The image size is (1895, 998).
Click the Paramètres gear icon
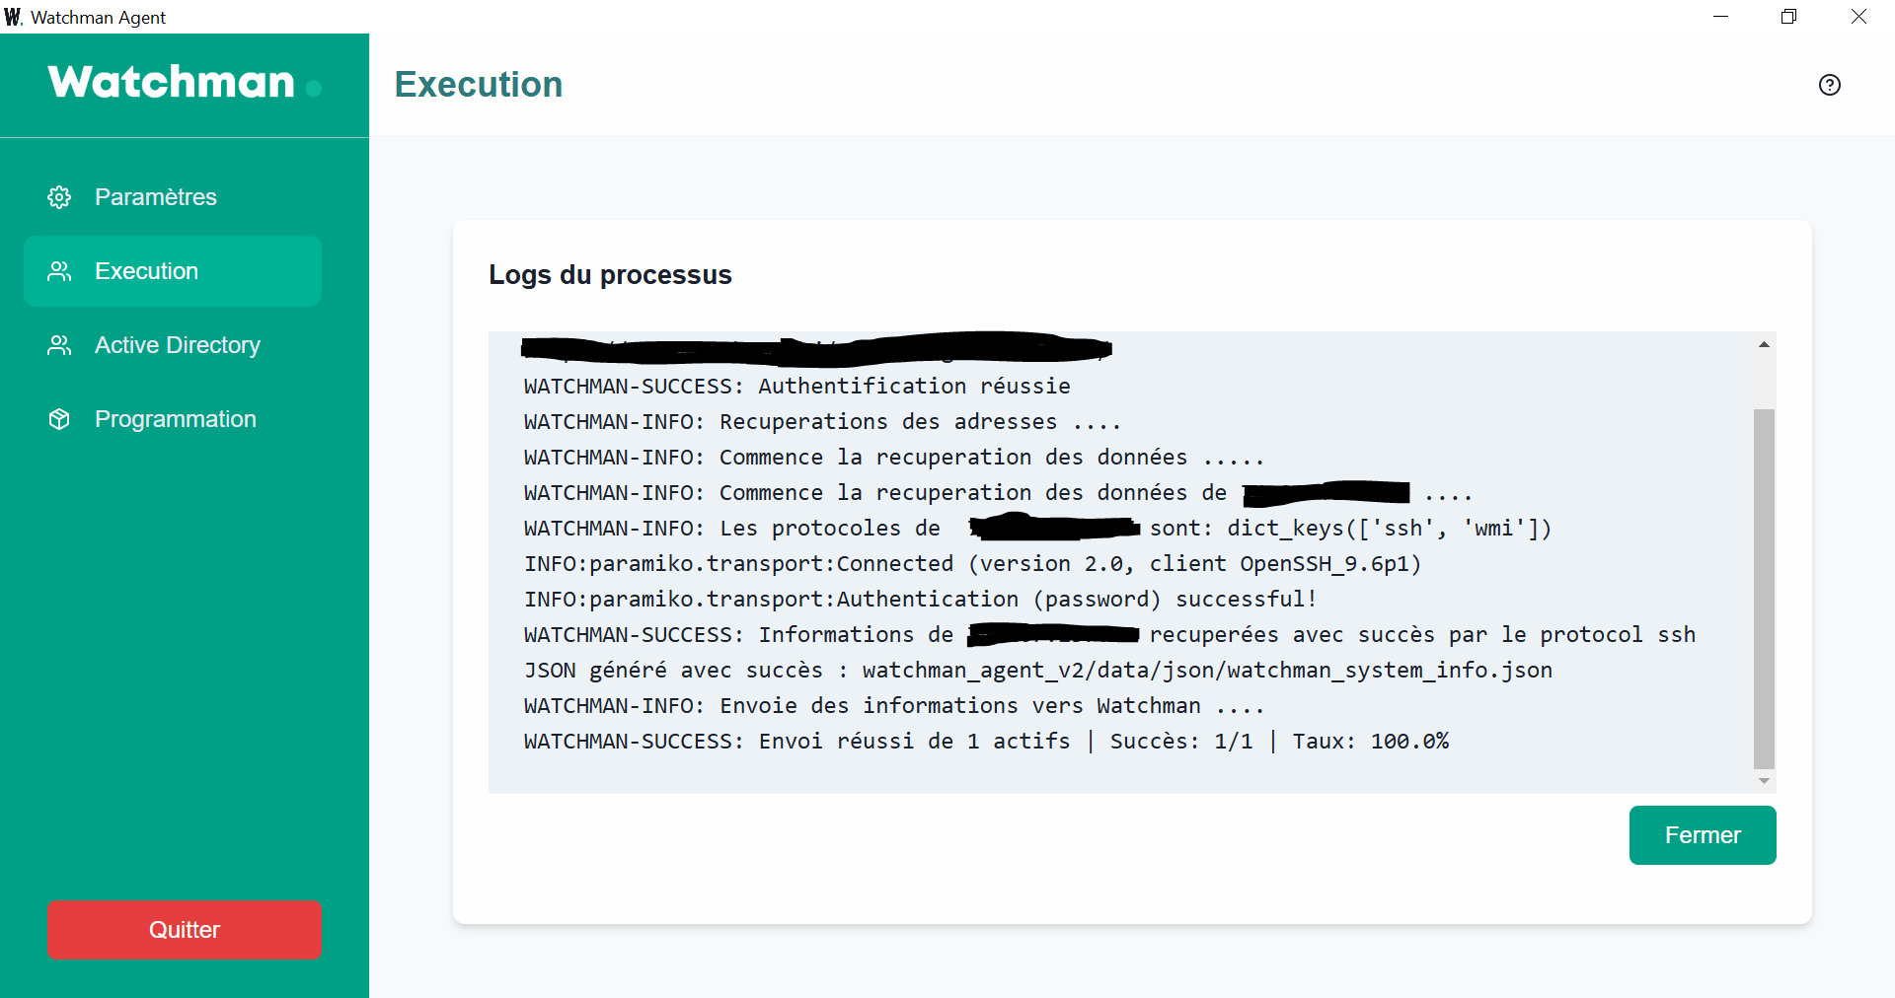coord(59,197)
